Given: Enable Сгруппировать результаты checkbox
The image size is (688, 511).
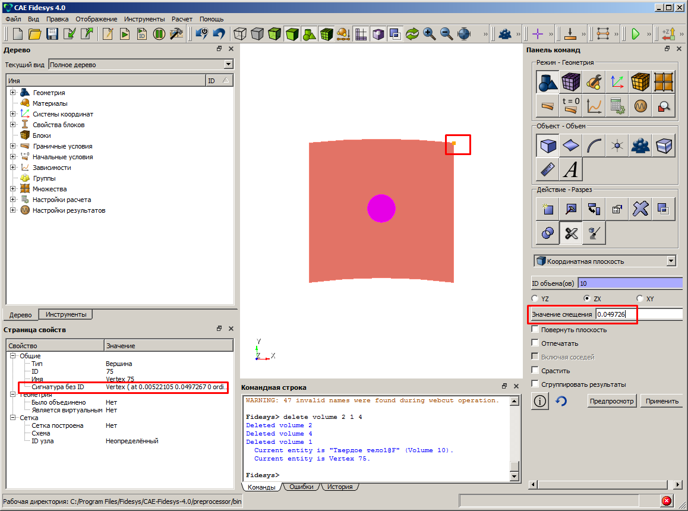Looking at the screenshot, I should (x=535, y=384).
